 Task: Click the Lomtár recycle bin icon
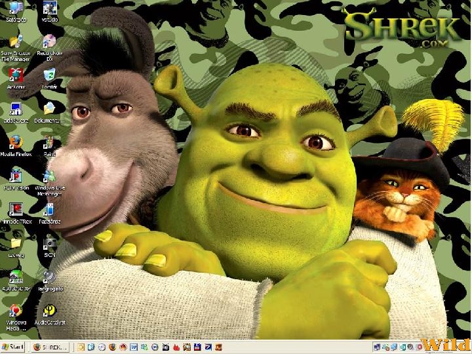pyautogui.click(x=50, y=79)
